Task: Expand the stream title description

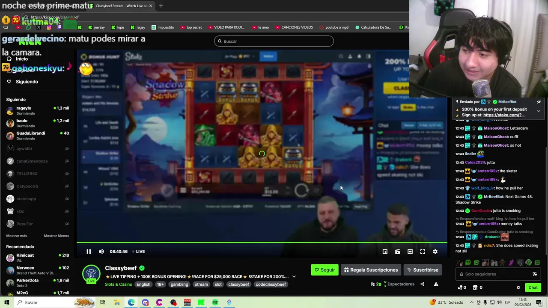Action: (294, 277)
